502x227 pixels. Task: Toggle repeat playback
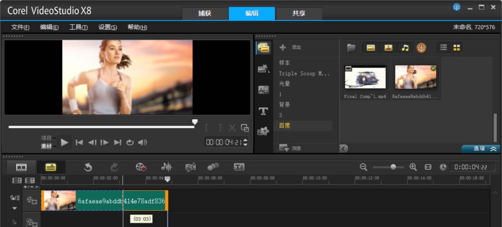(130, 143)
